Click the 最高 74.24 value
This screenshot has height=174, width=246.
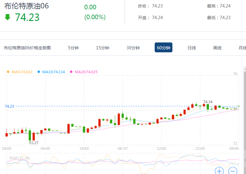[225, 6]
